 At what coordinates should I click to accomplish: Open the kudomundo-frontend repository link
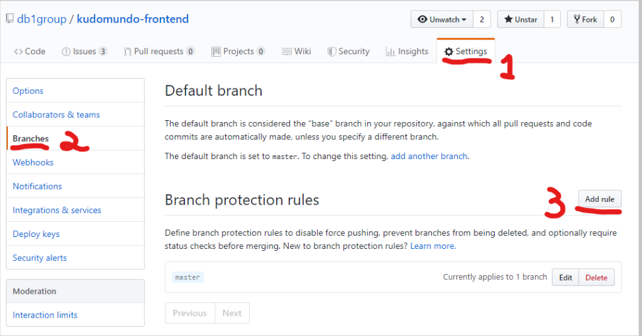click(x=133, y=19)
